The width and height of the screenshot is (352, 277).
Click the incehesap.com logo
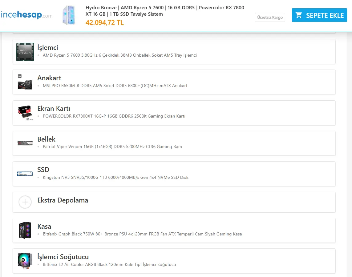(26, 15)
